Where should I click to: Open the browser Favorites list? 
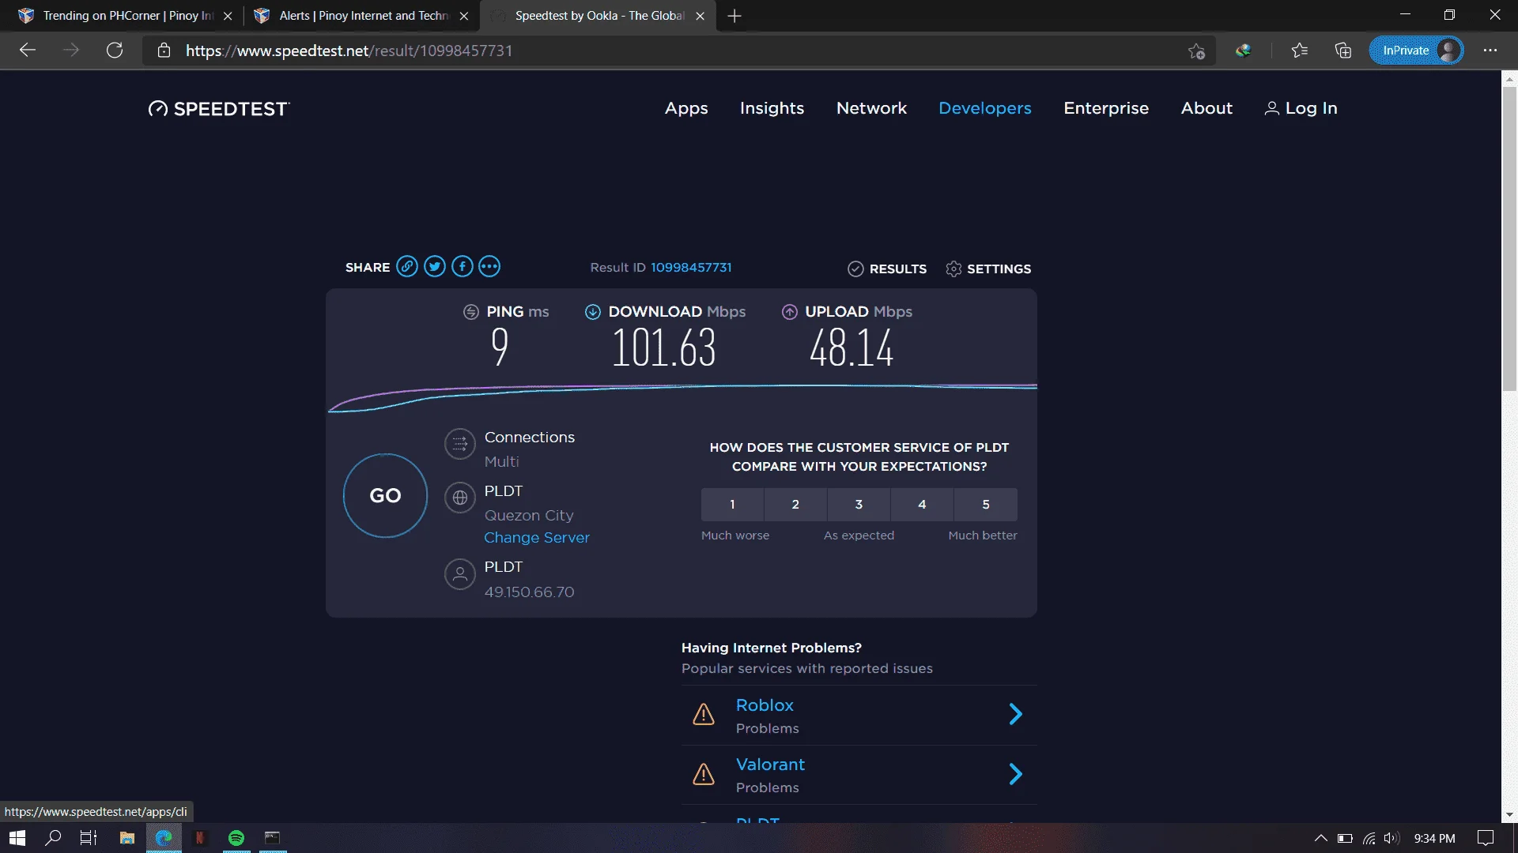click(x=1300, y=51)
